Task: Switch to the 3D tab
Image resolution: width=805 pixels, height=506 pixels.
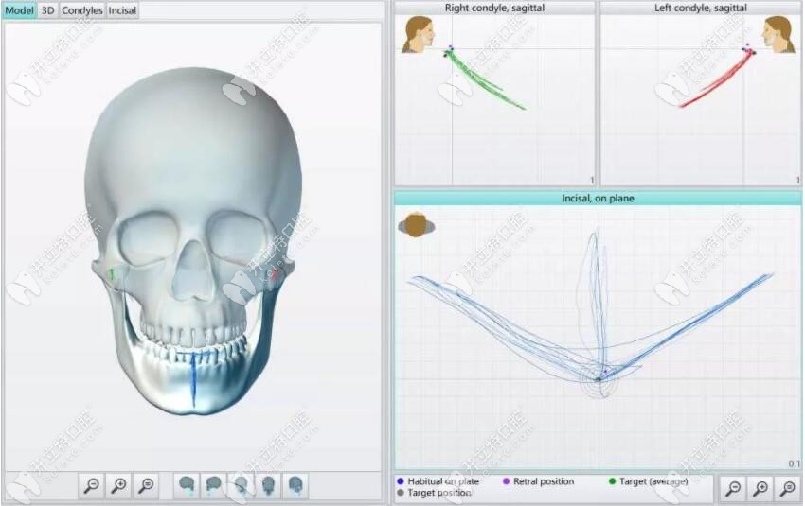Action: point(48,10)
